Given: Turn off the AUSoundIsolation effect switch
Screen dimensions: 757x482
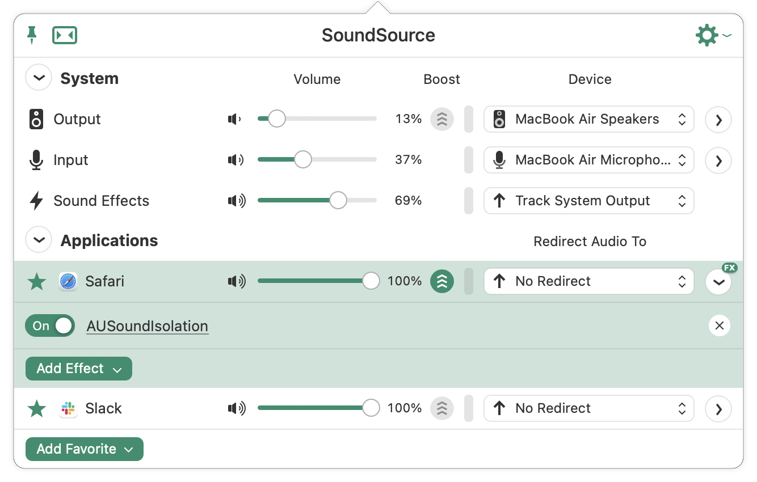Looking at the screenshot, I should click(x=50, y=326).
